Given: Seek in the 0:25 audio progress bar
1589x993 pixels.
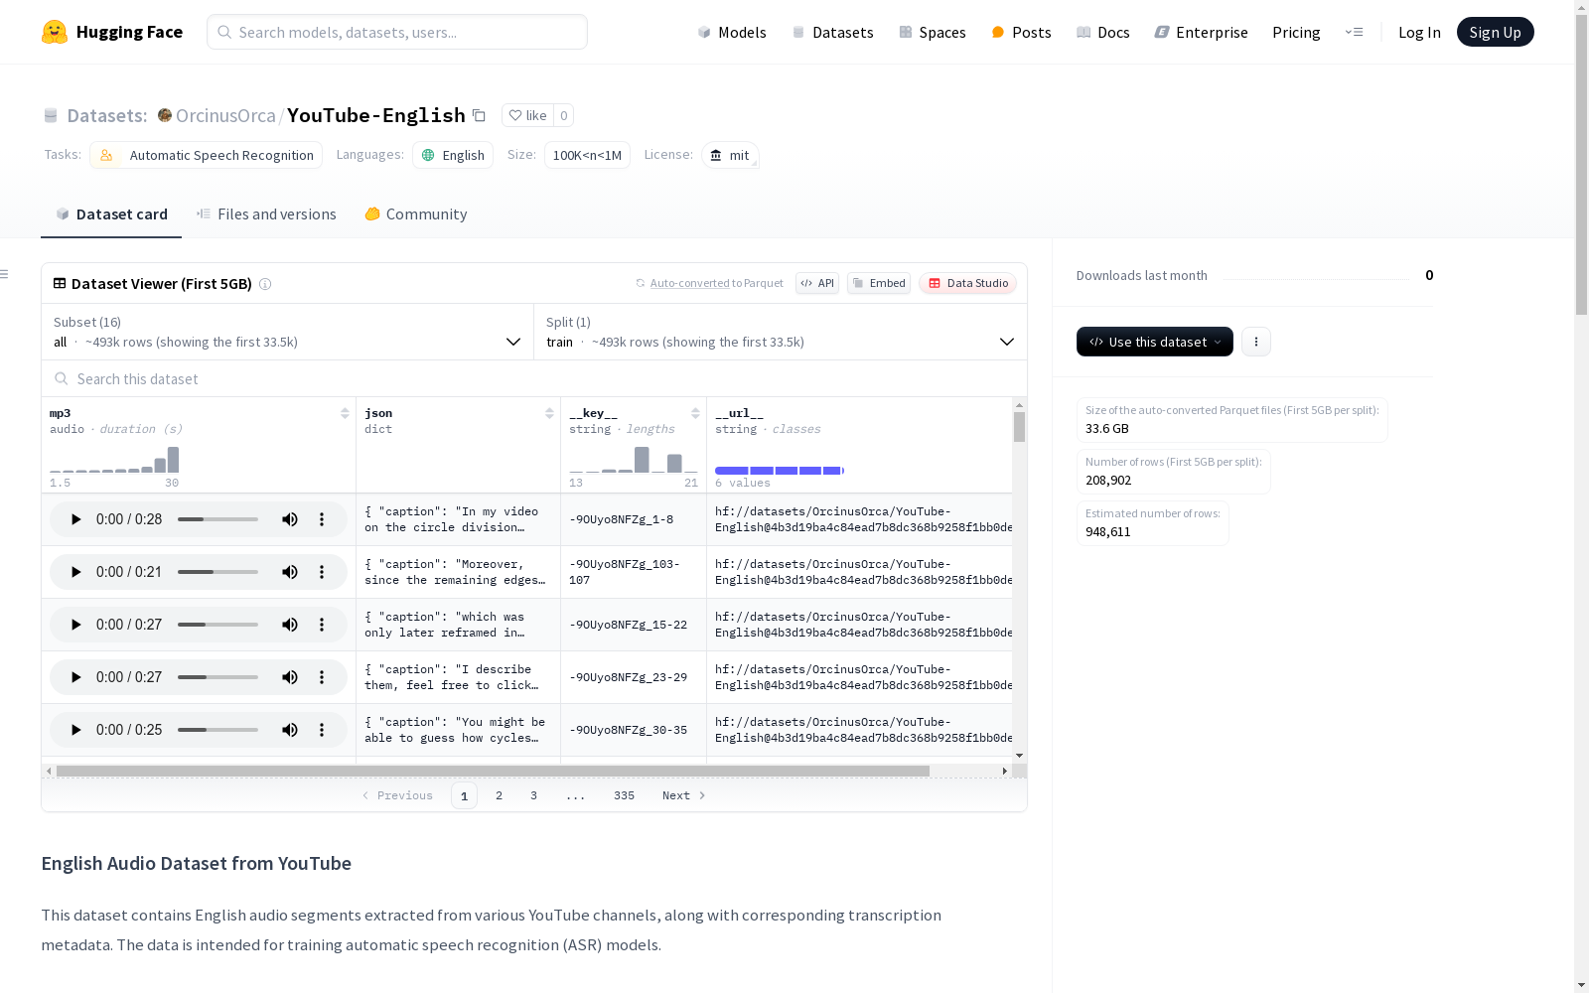Looking at the screenshot, I should (x=217, y=730).
